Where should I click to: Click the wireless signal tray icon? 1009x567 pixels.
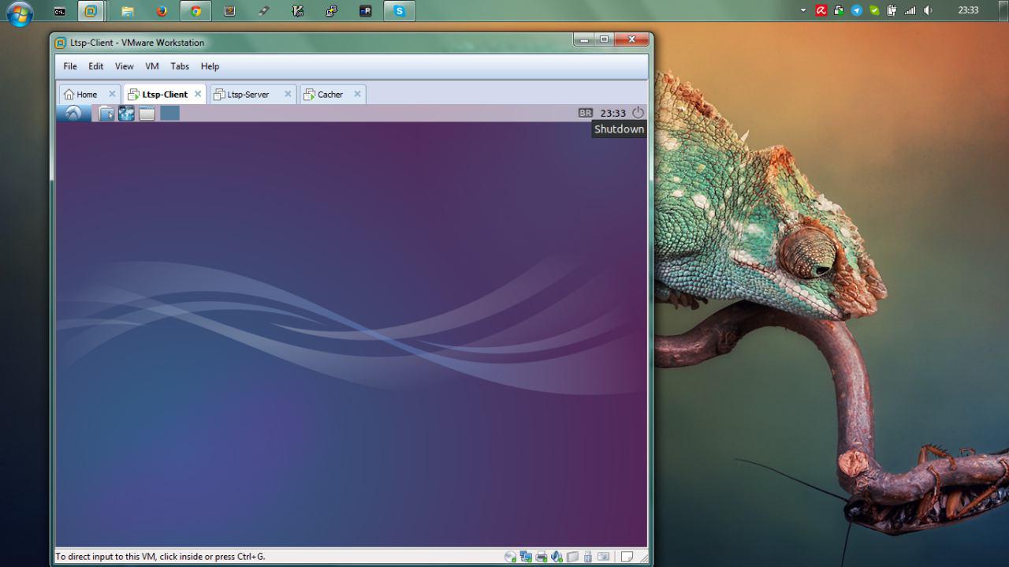tap(910, 10)
